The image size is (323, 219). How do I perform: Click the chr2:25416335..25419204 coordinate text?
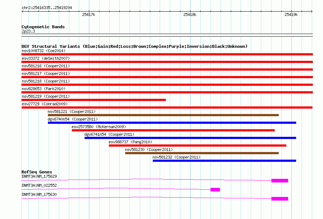(47, 8)
